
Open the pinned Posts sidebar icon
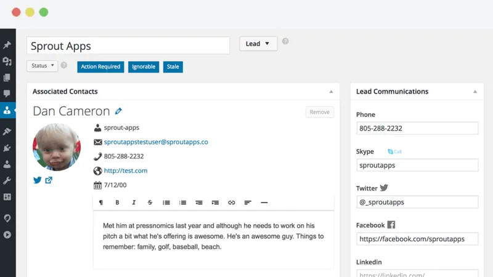tap(7, 45)
